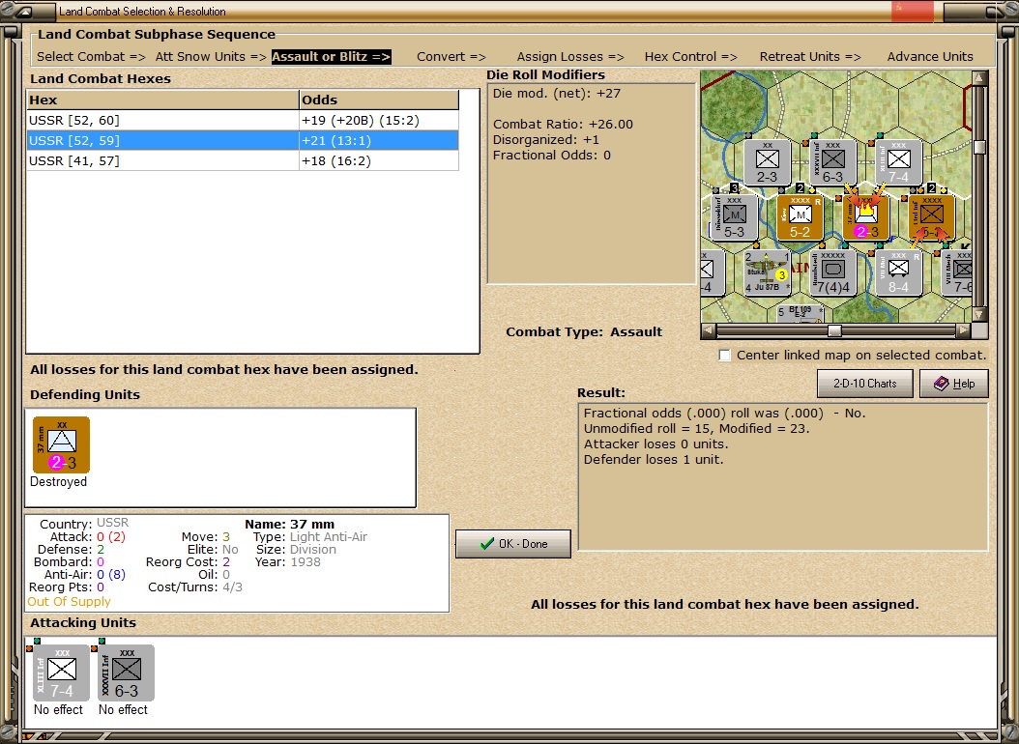The width and height of the screenshot is (1019, 744).
Task: Click the map scroll up arrow
Action: pos(979,78)
